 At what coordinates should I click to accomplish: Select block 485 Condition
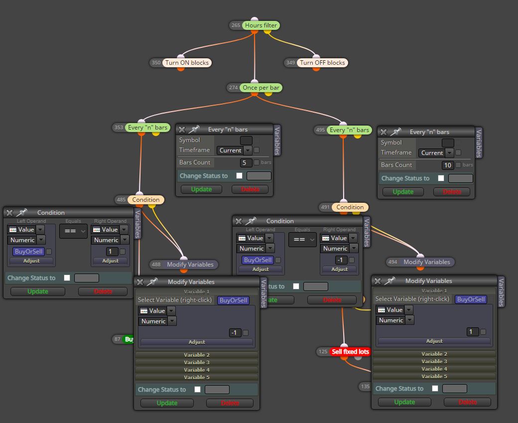145,200
